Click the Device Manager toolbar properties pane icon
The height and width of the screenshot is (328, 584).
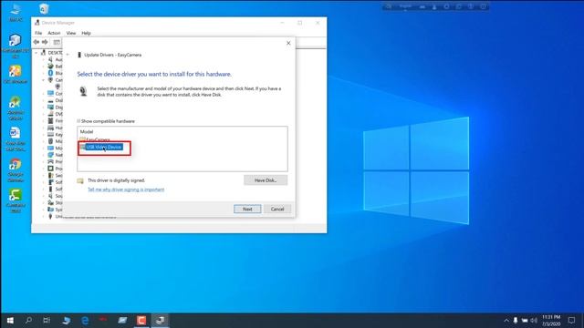click(x=57, y=42)
